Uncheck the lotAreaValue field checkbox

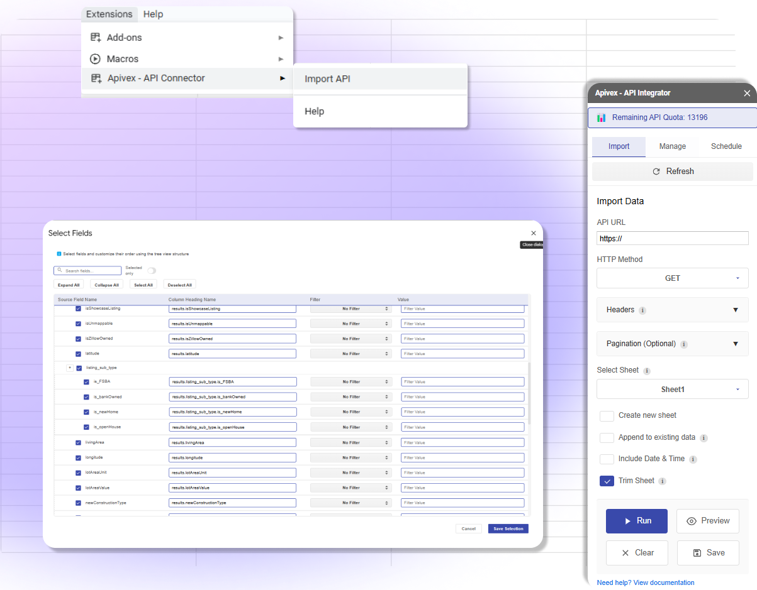(78, 488)
